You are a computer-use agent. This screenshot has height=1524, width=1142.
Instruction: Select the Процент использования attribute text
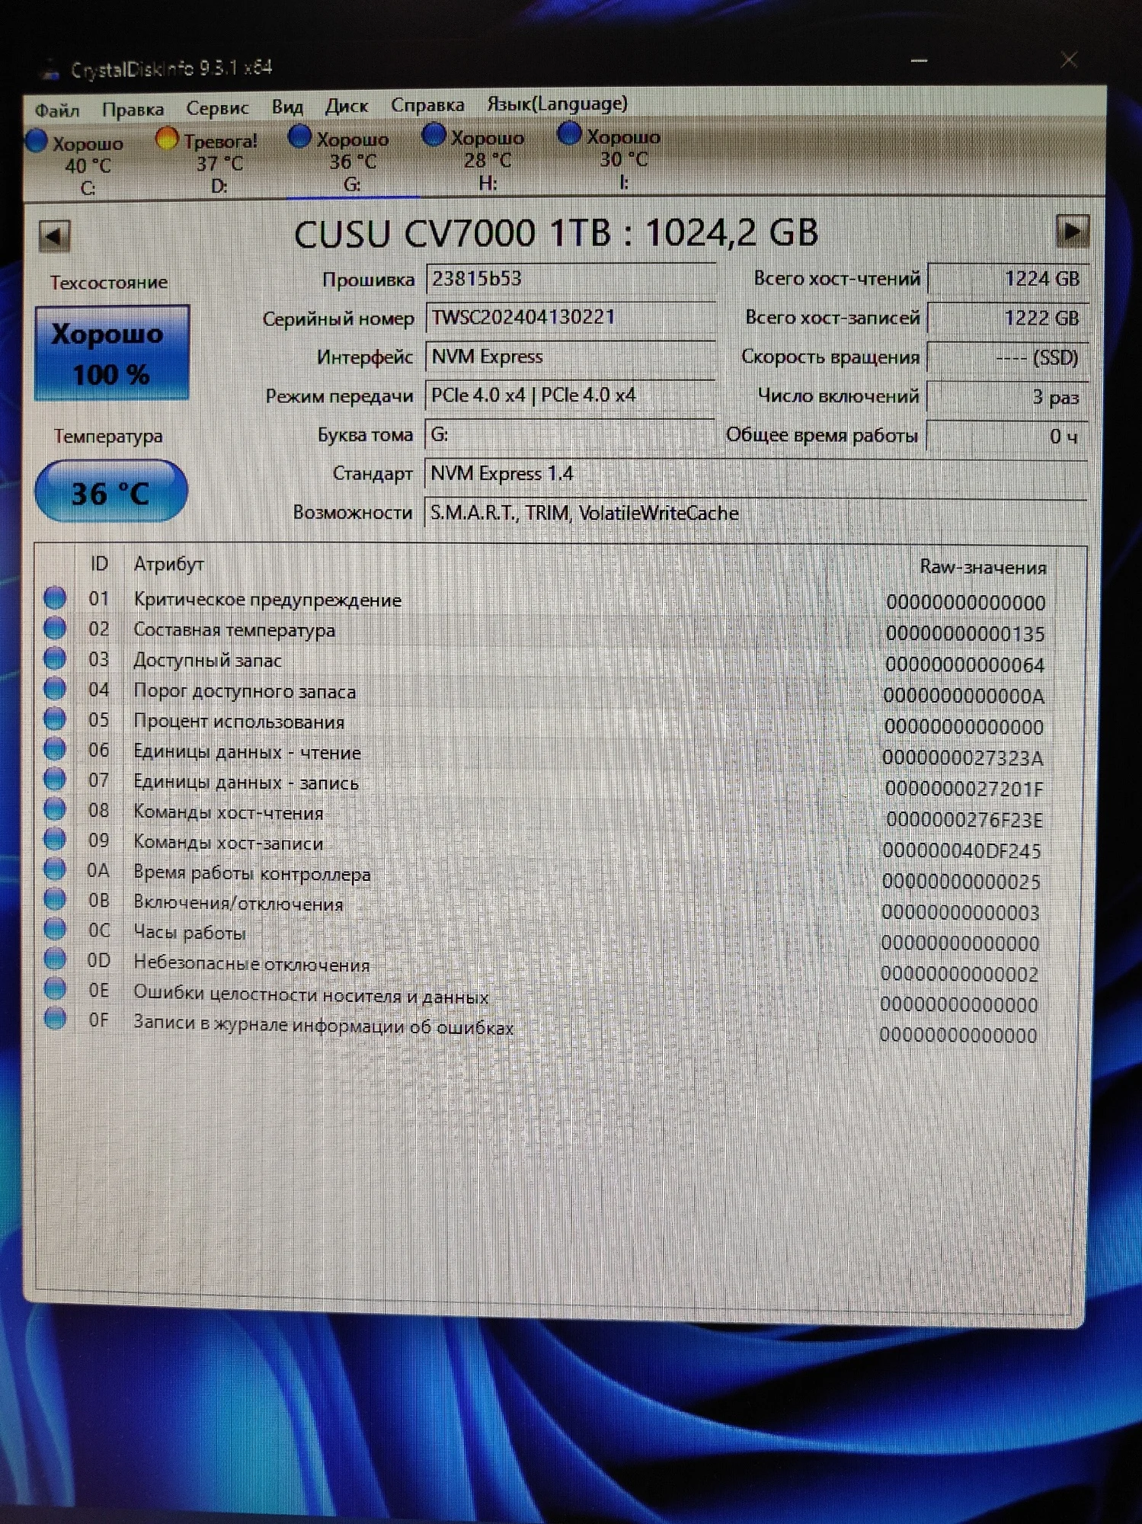(x=238, y=722)
